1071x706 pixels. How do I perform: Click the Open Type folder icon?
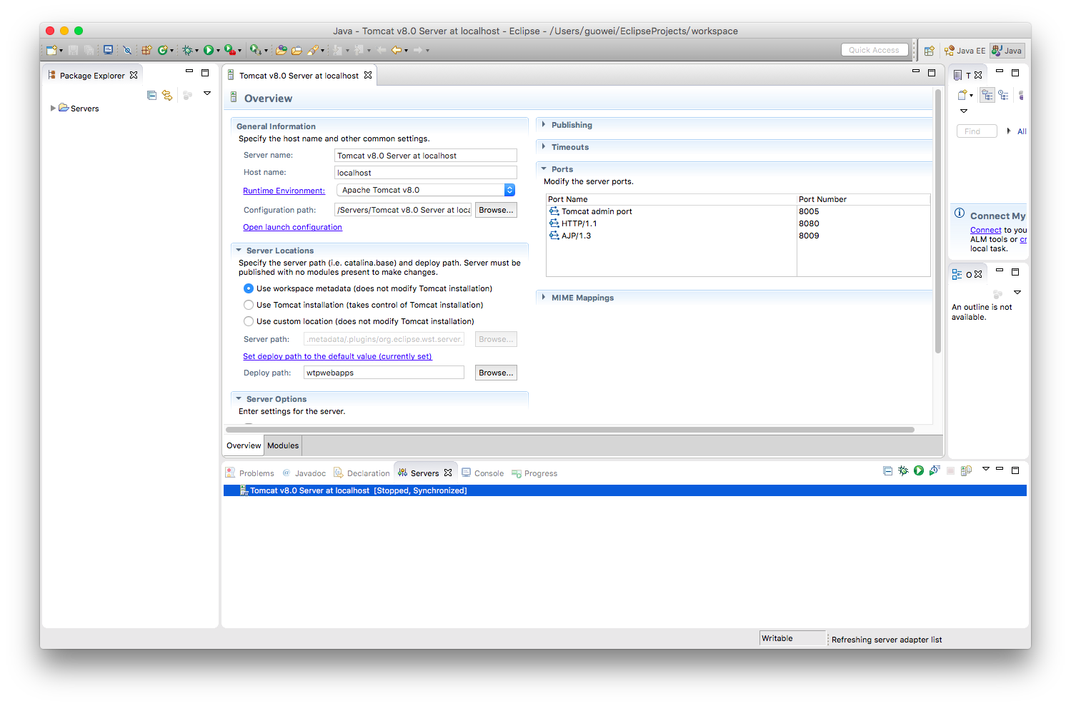(281, 50)
